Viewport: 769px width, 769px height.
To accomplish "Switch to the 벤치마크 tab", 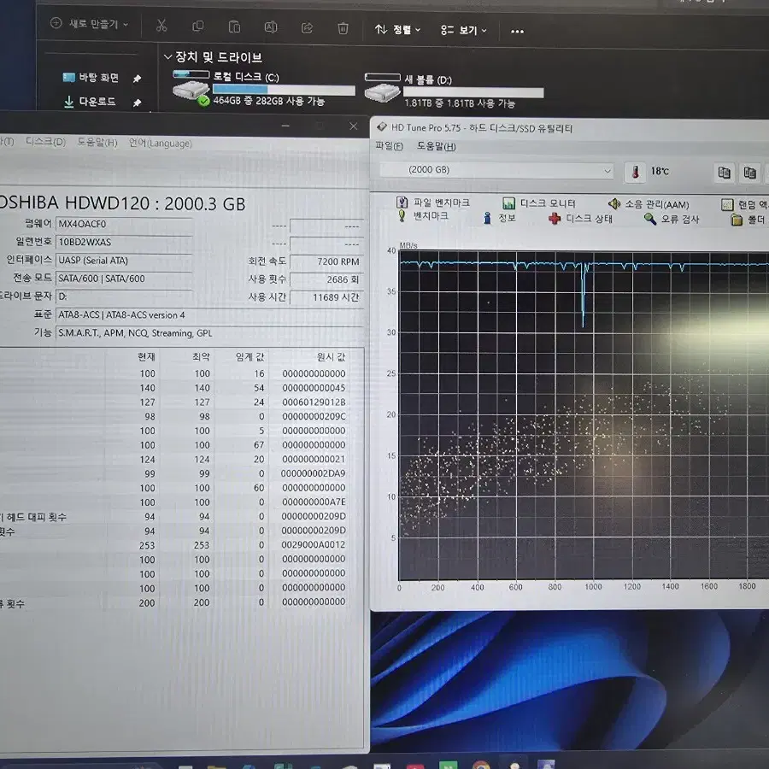I will [423, 216].
